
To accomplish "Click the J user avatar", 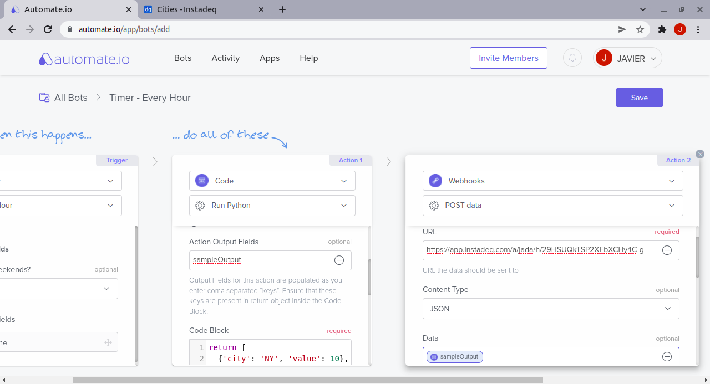I will (x=603, y=58).
